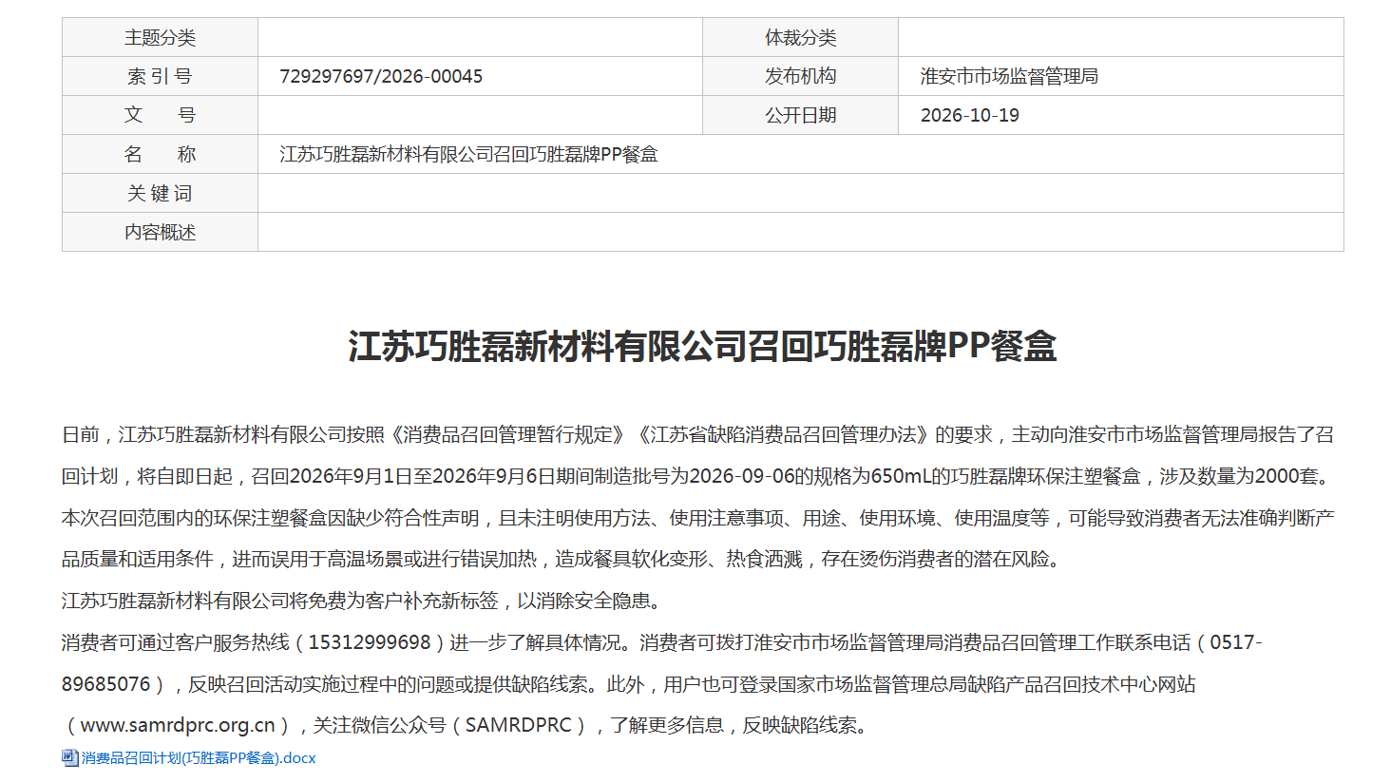The height and width of the screenshot is (783, 1391).
Task: Click the 文号 label cell
Action: [160, 115]
